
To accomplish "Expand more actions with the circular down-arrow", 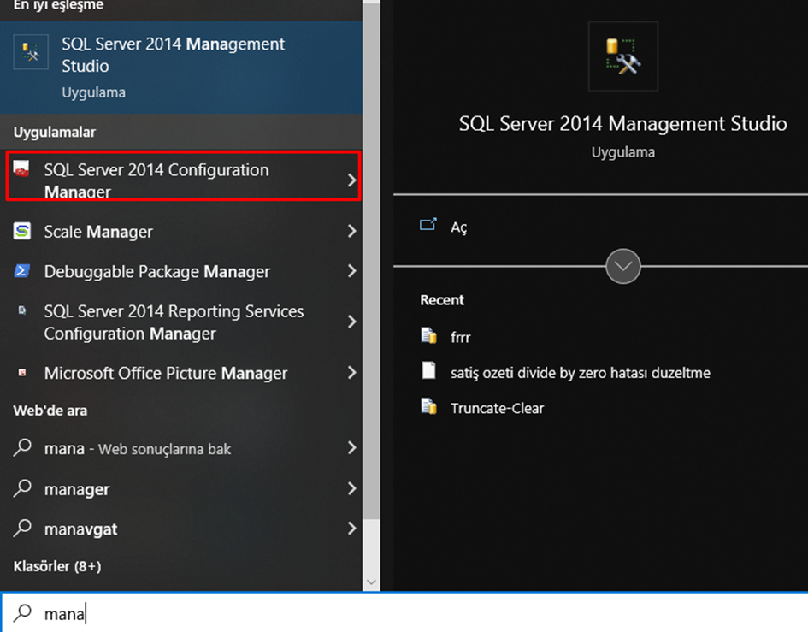I will [x=623, y=266].
